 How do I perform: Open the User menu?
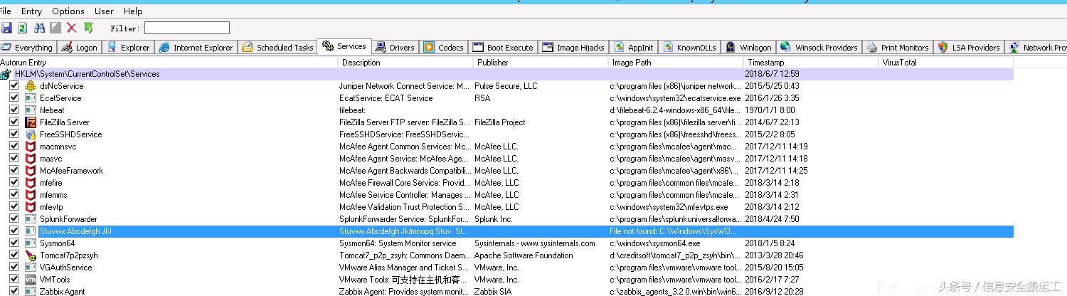(104, 11)
